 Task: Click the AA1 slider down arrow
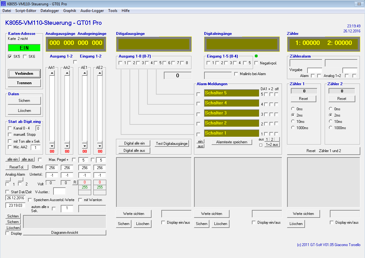pyautogui.click(x=52, y=146)
